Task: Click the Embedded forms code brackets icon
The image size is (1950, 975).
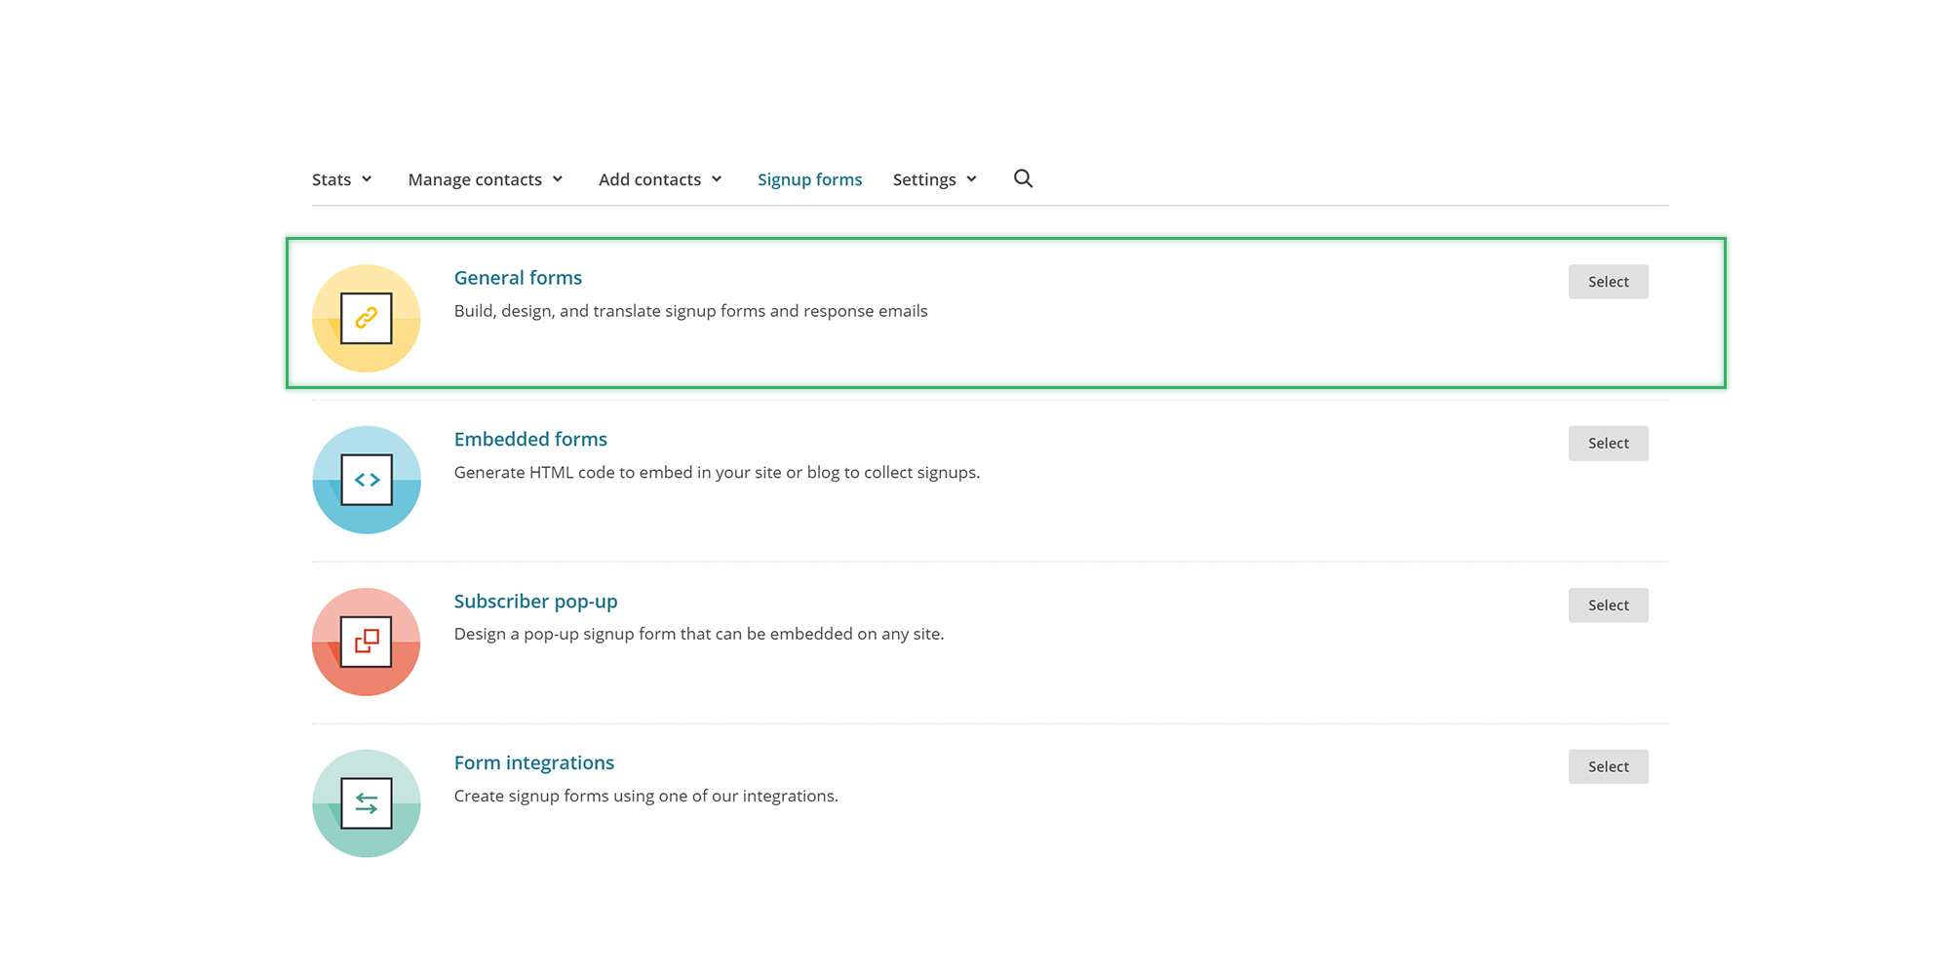Action: coord(367,480)
